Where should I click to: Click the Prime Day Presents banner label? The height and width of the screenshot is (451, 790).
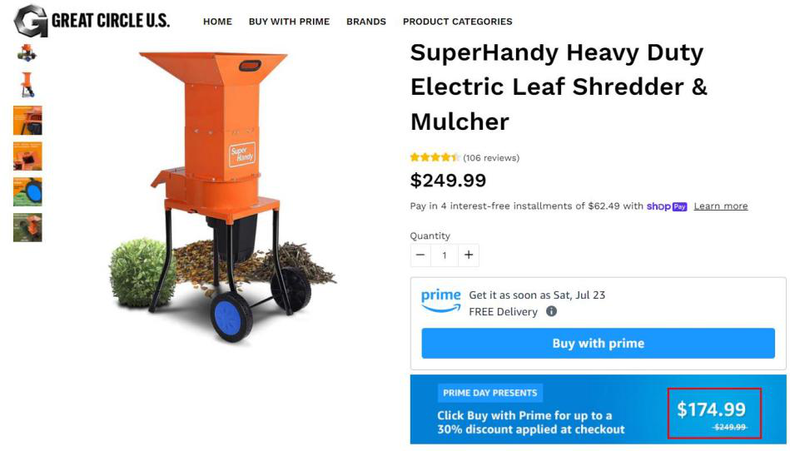coord(489,393)
